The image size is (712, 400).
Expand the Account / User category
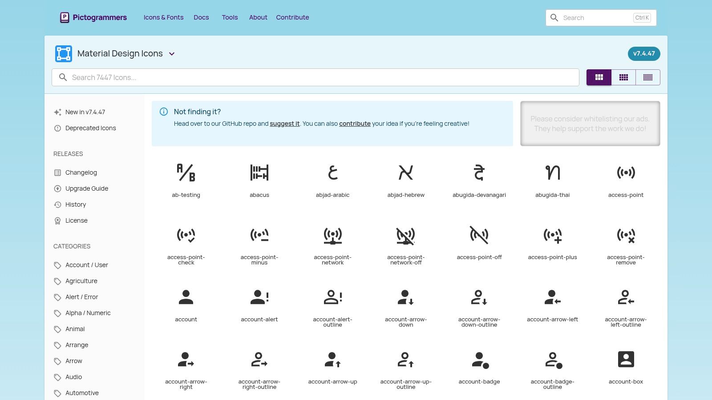point(86,265)
